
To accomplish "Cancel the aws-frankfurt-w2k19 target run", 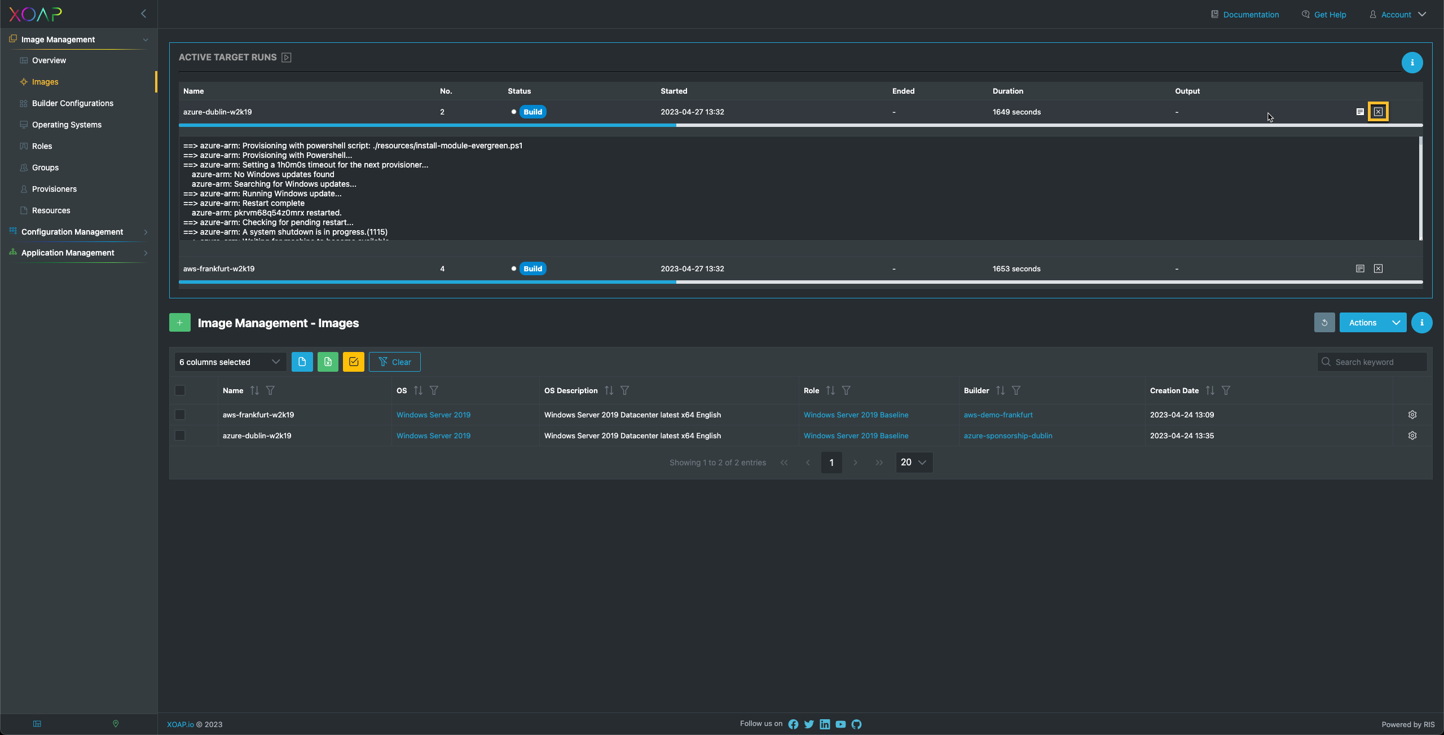I will pos(1378,269).
